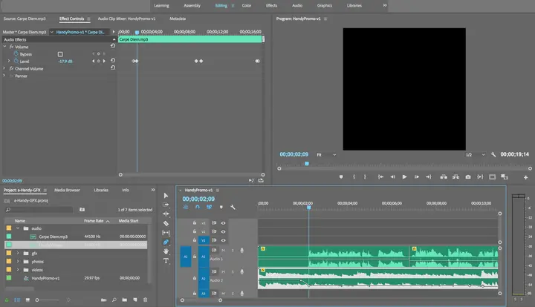535x307 pixels.
Task: Select the Razor tool
Action: pyautogui.click(x=166, y=223)
